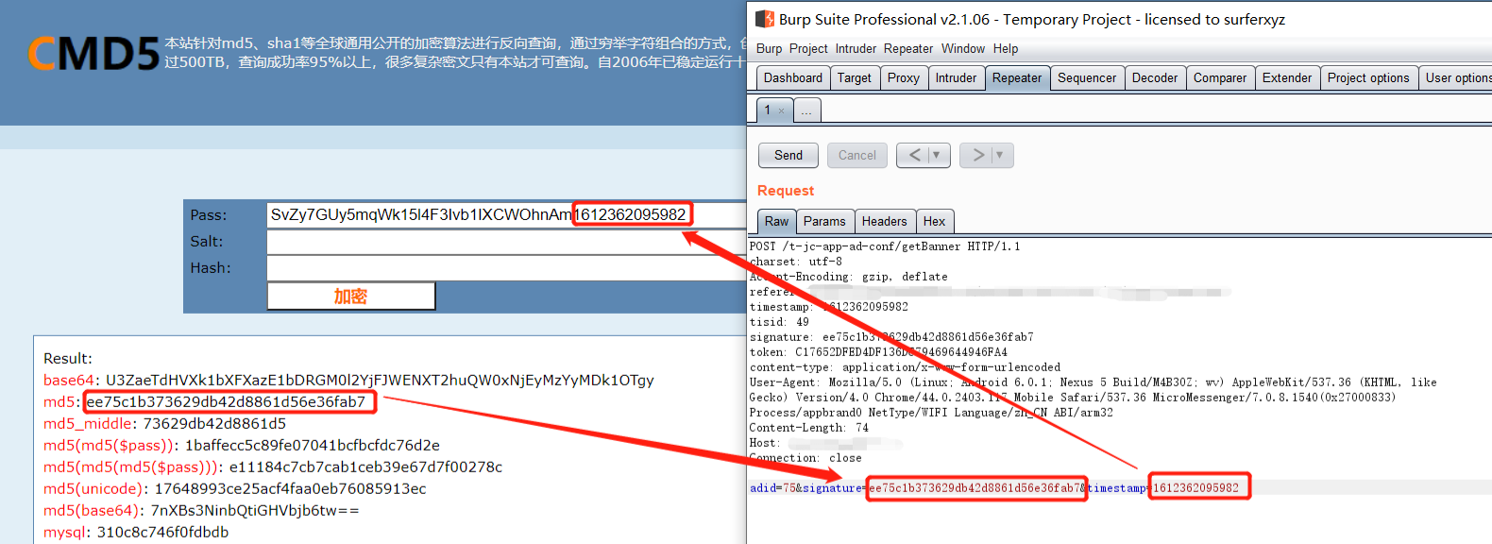Switch to the Extender tab

(1287, 77)
